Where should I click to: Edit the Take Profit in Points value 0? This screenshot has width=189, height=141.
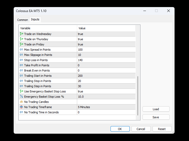tap(106, 65)
